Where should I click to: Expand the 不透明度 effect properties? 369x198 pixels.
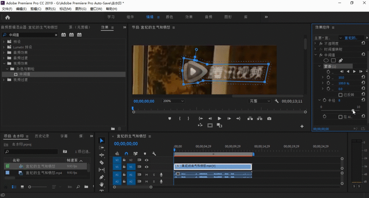point(315,43)
